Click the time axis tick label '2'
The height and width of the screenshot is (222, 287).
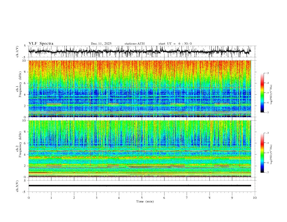74,198
